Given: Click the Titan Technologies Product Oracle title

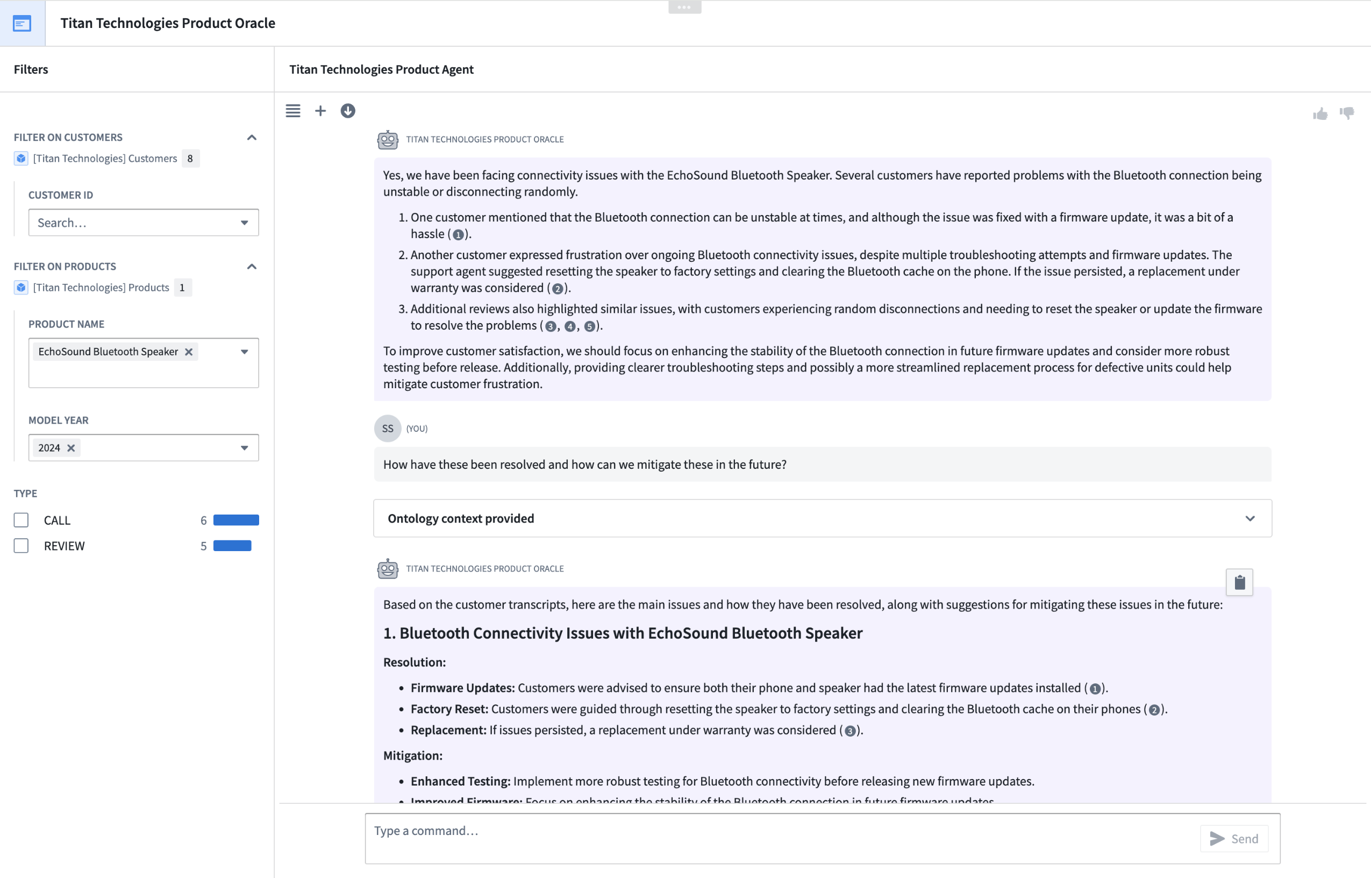Looking at the screenshot, I should tap(168, 23).
